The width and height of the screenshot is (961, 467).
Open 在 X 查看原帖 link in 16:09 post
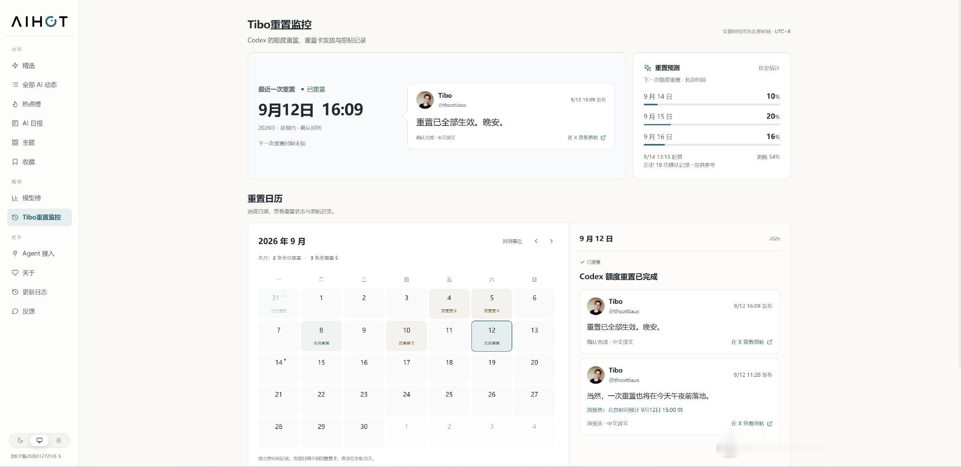pyautogui.click(x=752, y=342)
